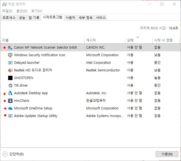The image size is (181, 161).
Task: Switch to the 앱 기록 tab
Action: coord(34,18)
